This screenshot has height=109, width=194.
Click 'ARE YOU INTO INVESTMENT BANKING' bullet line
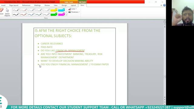pos(72,54)
